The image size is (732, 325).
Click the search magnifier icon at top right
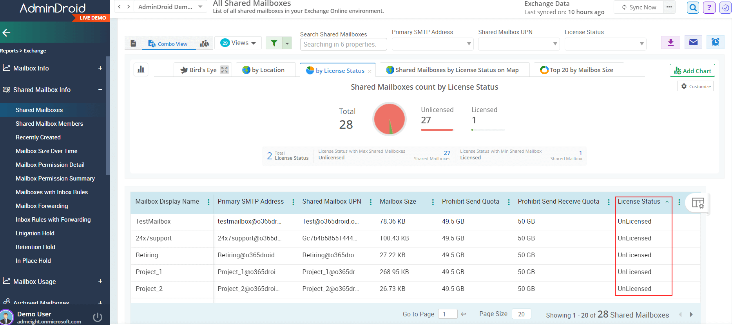point(693,7)
